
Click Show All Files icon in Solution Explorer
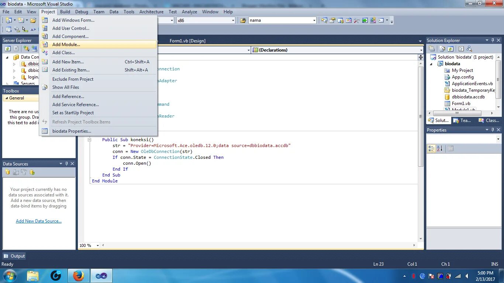point(442,49)
